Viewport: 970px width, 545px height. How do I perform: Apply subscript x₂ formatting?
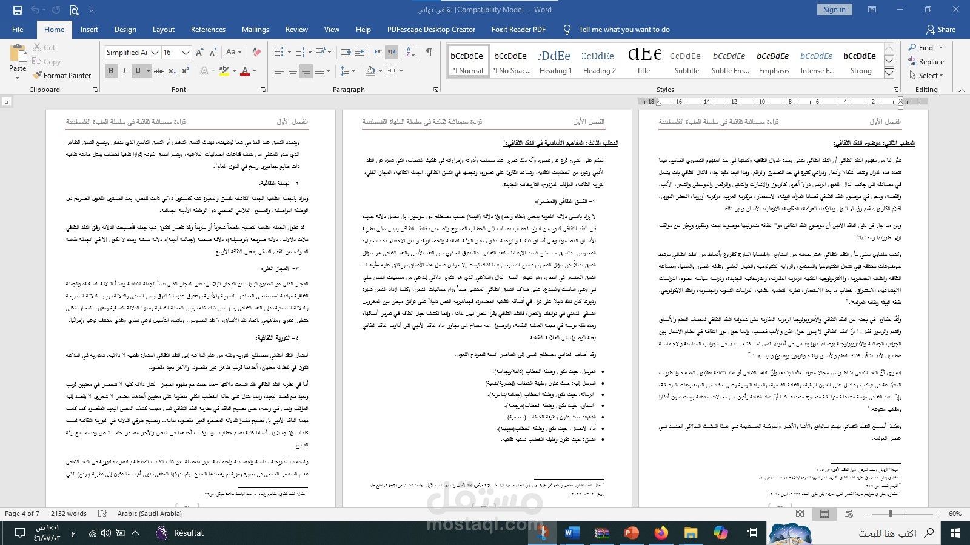click(x=172, y=71)
